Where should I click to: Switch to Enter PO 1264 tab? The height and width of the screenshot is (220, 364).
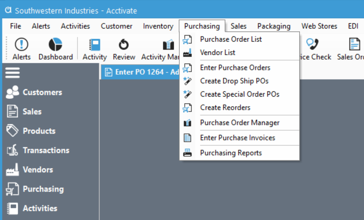(x=141, y=72)
